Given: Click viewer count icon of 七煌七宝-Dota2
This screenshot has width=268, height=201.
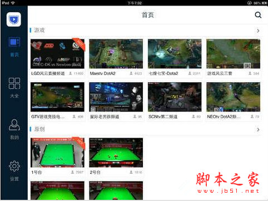Looking at the screenshot, I should pos(190,73).
